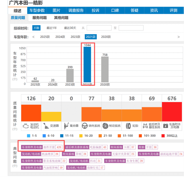The height and width of the screenshot is (177, 184).
Task: Switch to the 服务问题 sub-tab
Action: pyautogui.click(x=40, y=18)
